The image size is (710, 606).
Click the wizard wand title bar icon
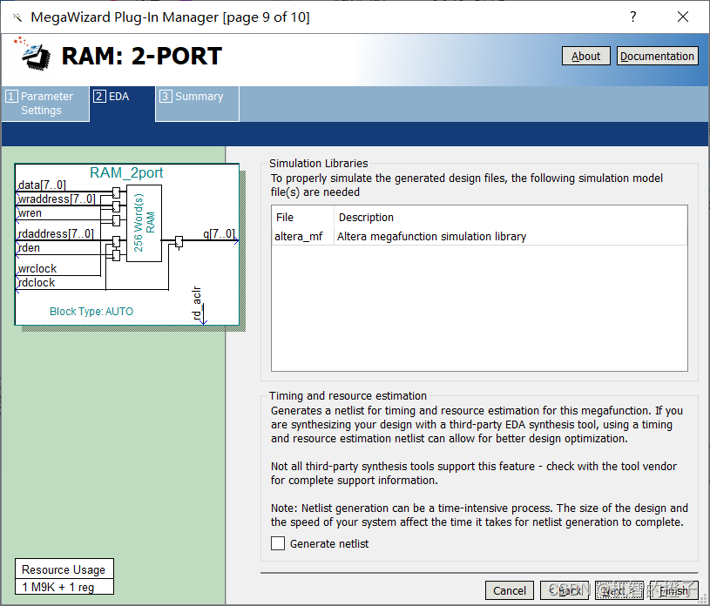17,17
